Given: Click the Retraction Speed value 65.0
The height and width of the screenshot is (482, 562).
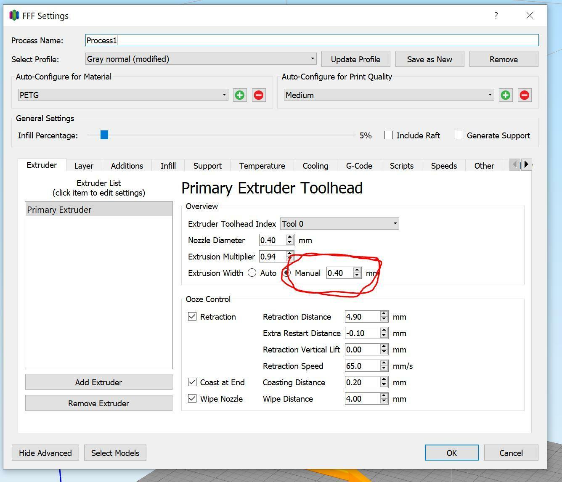Looking at the screenshot, I should (x=362, y=366).
